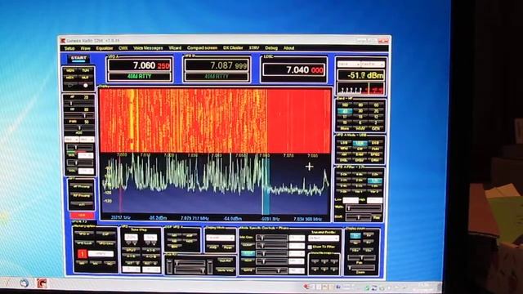Click the white crosshair in the spectrum panadapter
This screenshot has width=523, height=294.
pos(309,167)
